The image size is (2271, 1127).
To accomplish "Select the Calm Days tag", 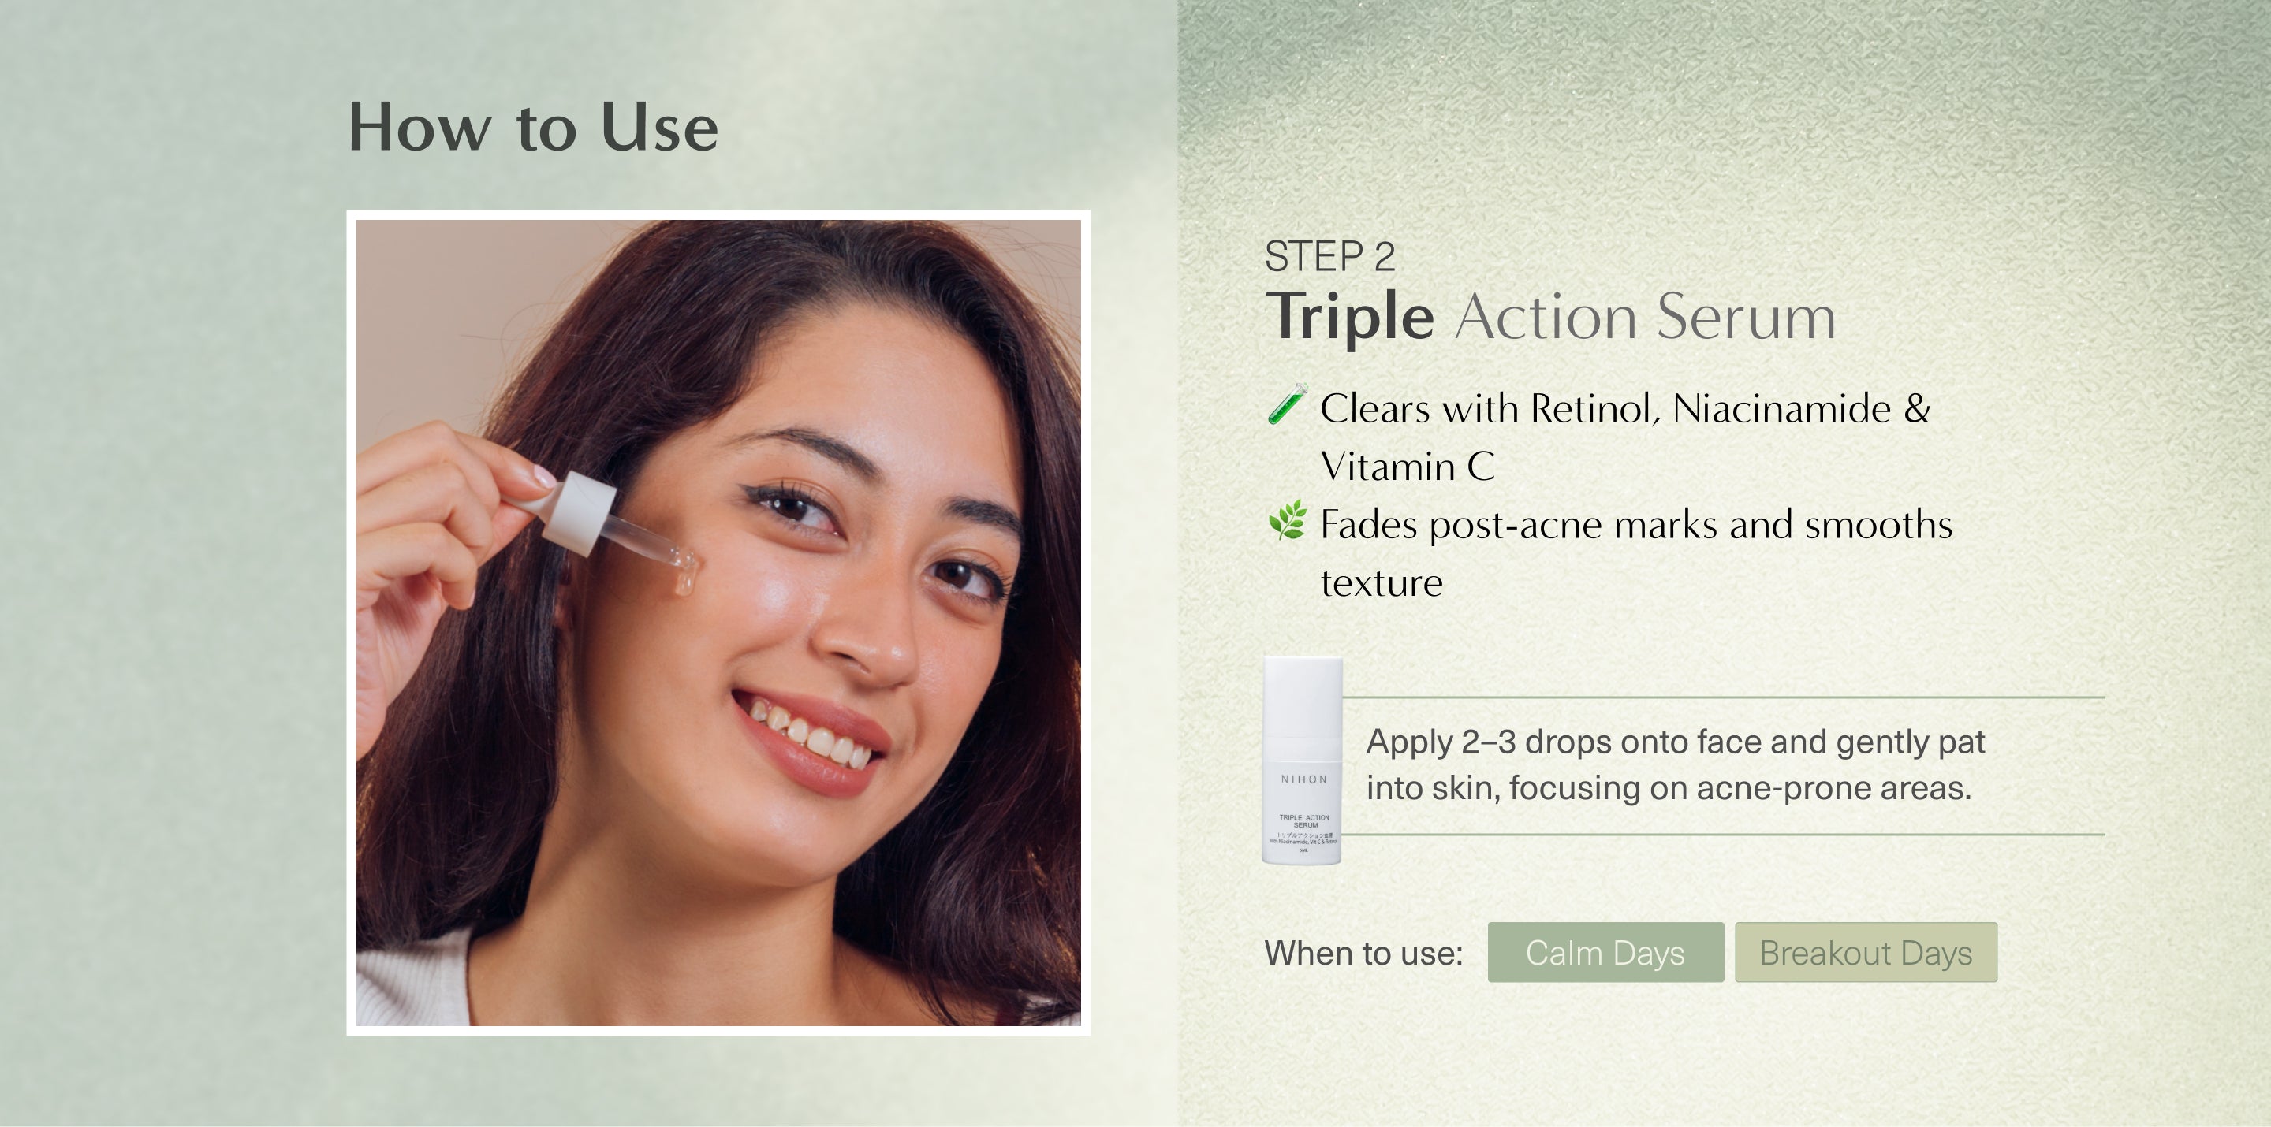I will tap(1605, 953).
